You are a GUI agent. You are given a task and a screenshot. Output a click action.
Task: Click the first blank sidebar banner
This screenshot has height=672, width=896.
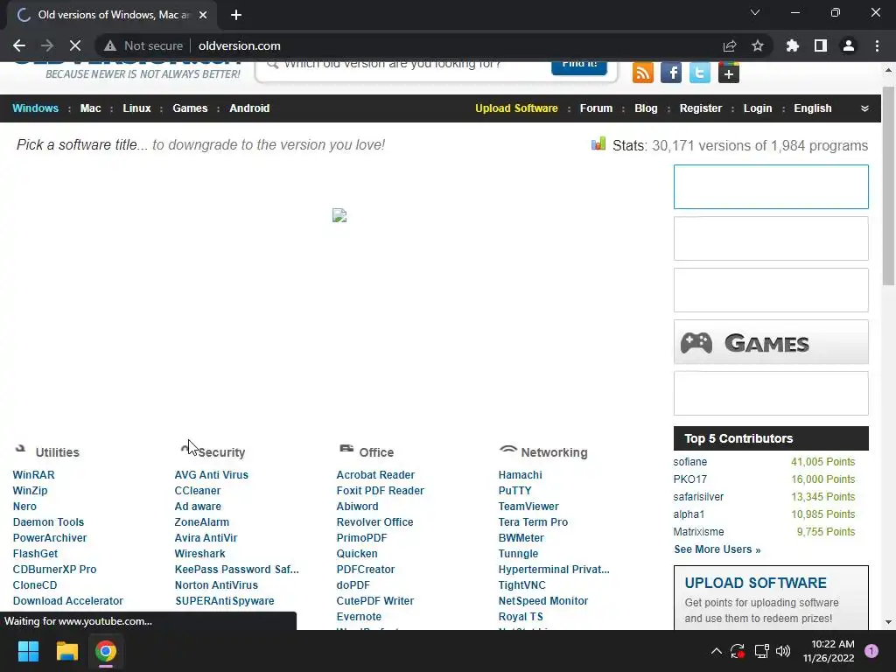[771, 187]
